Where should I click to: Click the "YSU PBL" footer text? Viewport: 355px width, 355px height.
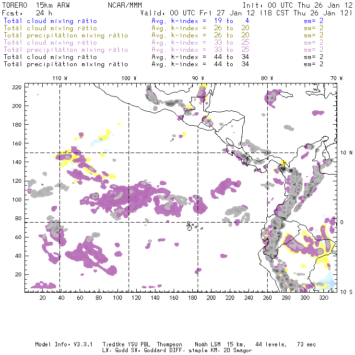tap(139, 344)
